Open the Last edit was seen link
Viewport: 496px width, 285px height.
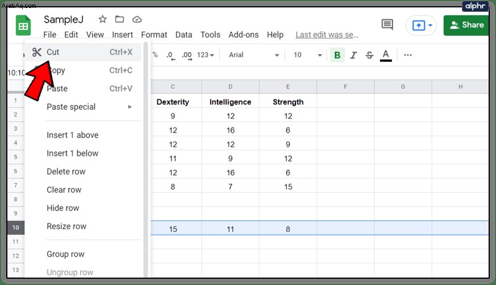(x=327, y=35)
